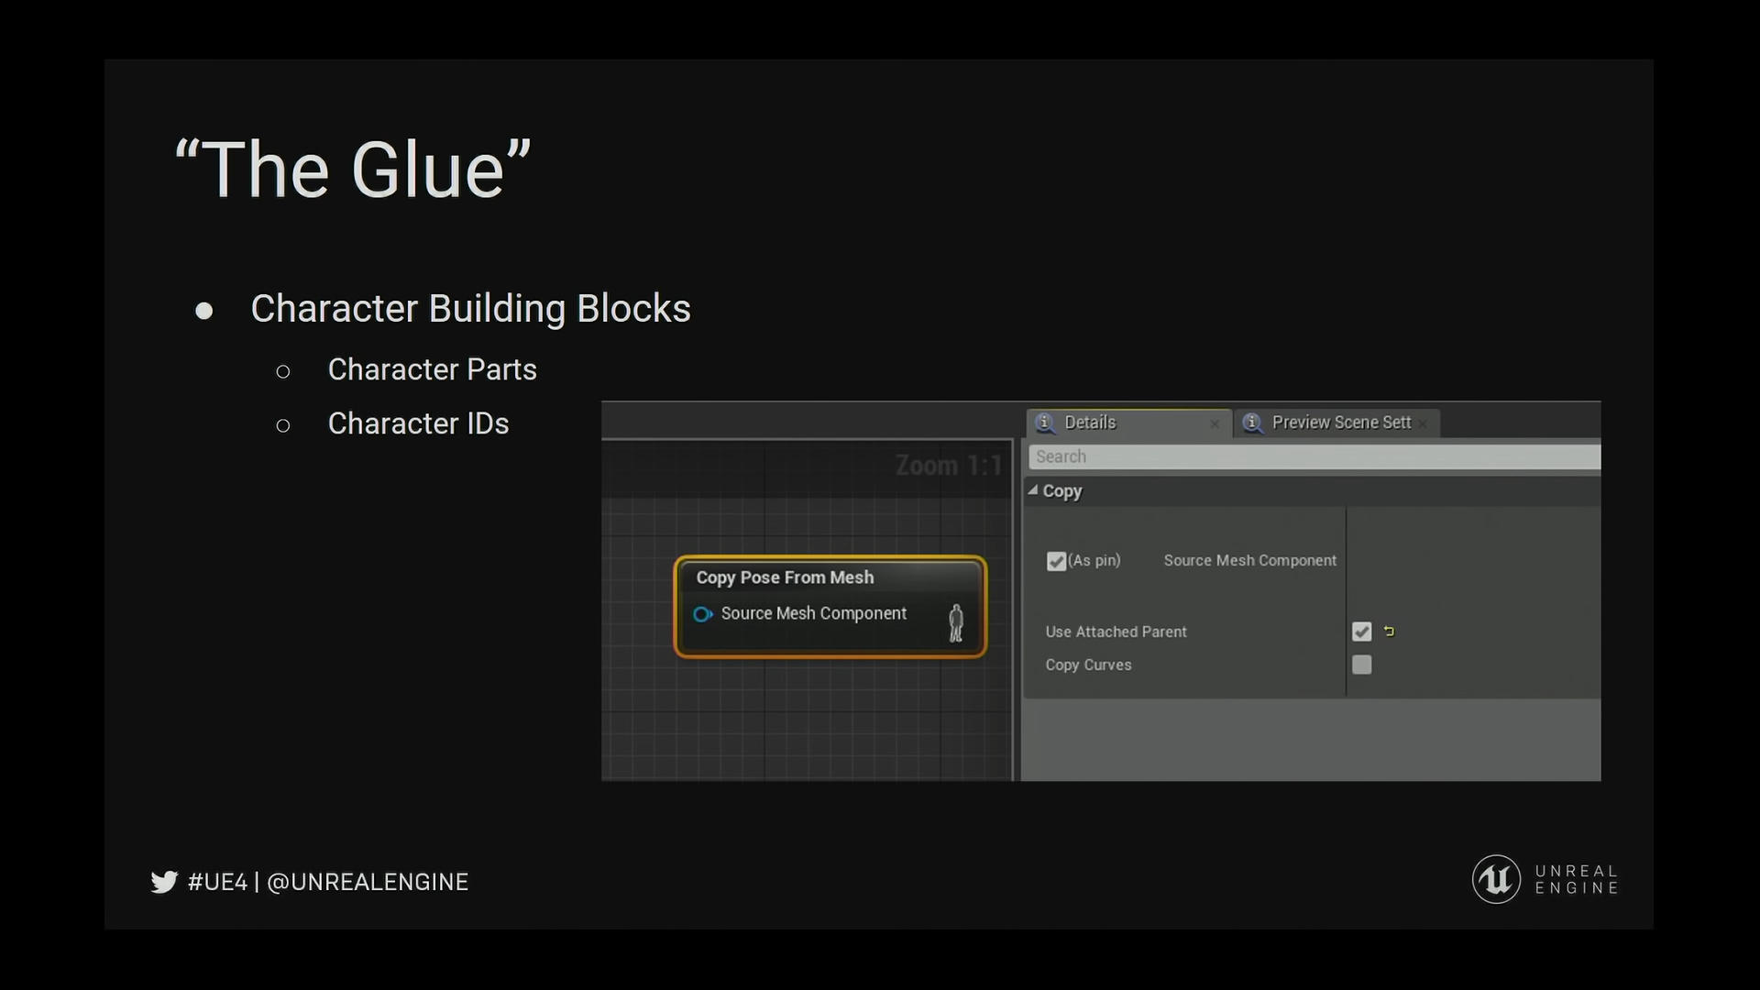The width and height of the screenshot is (1760, 990).
Task: Close the Details tab
Action: point(1215,423)
